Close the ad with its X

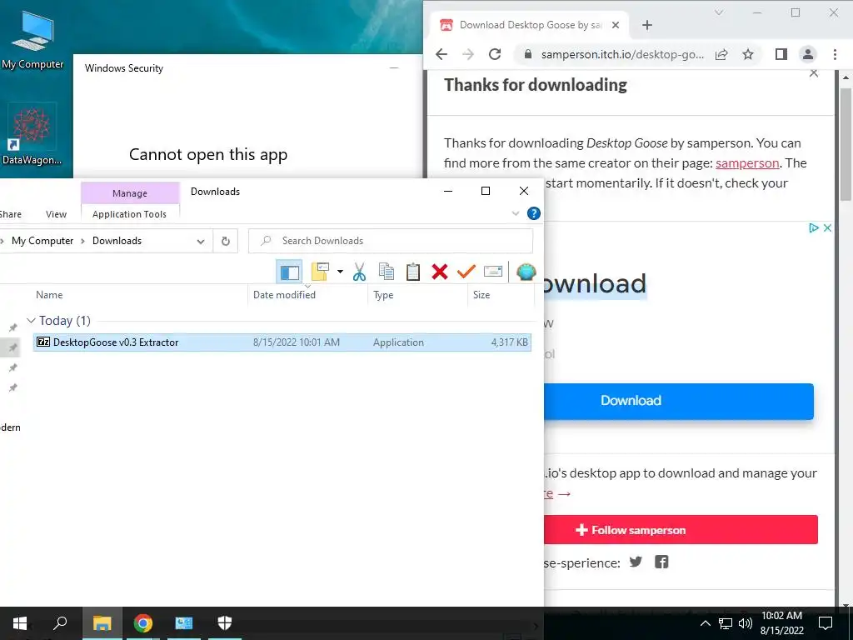click(x=827, y=228)
